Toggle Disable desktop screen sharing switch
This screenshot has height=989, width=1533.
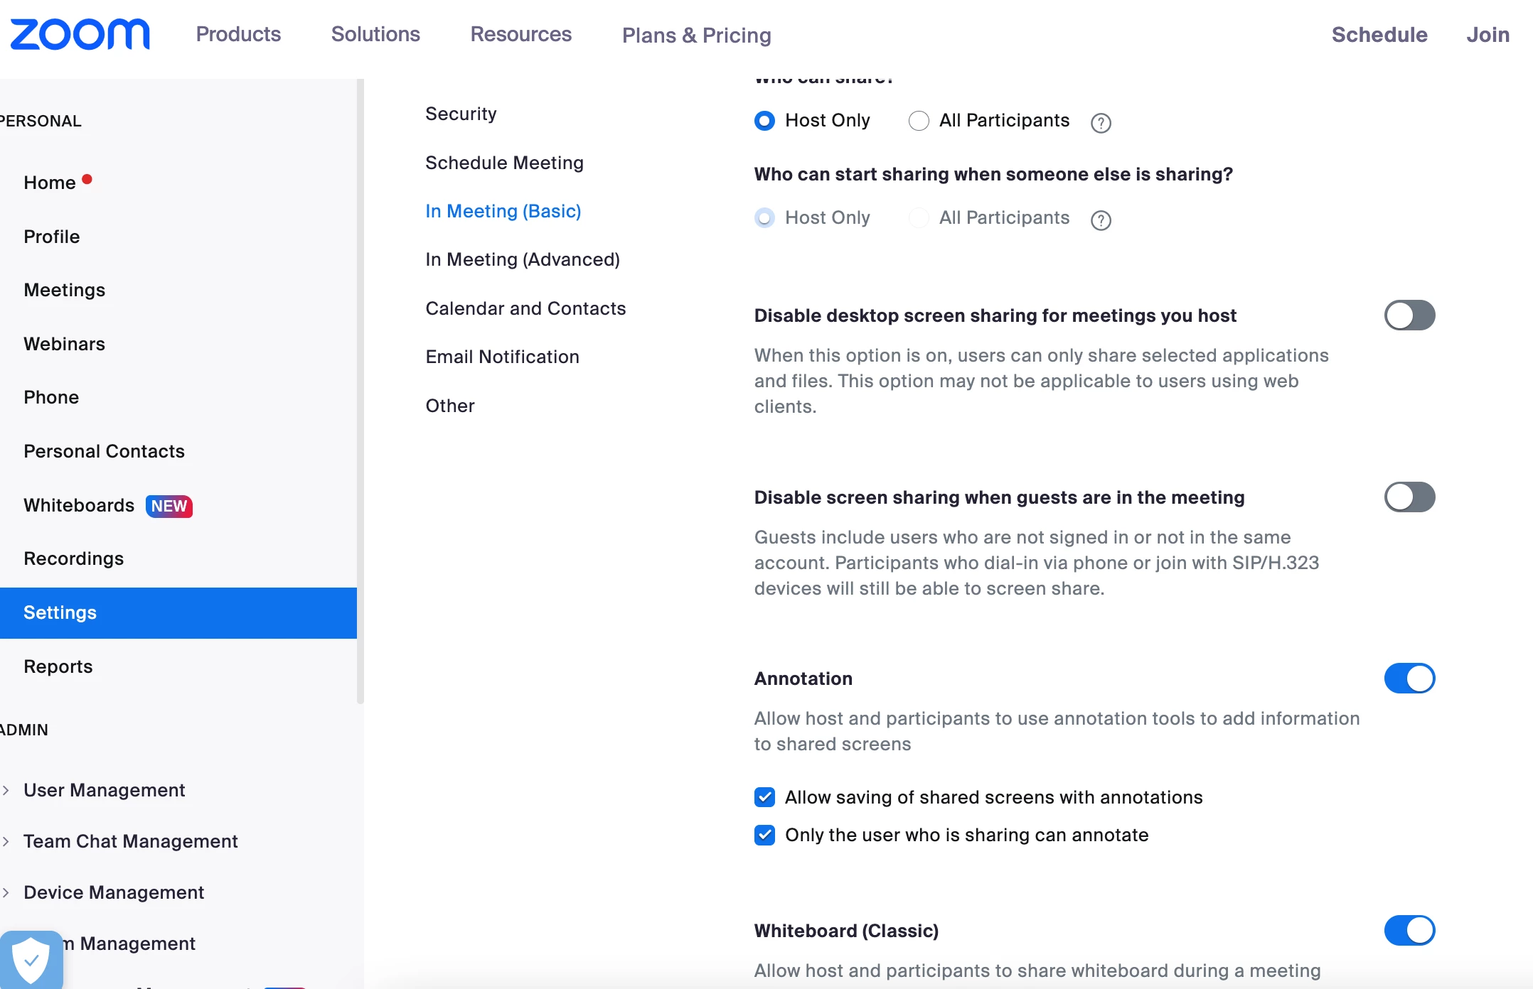coord(1409,315)
